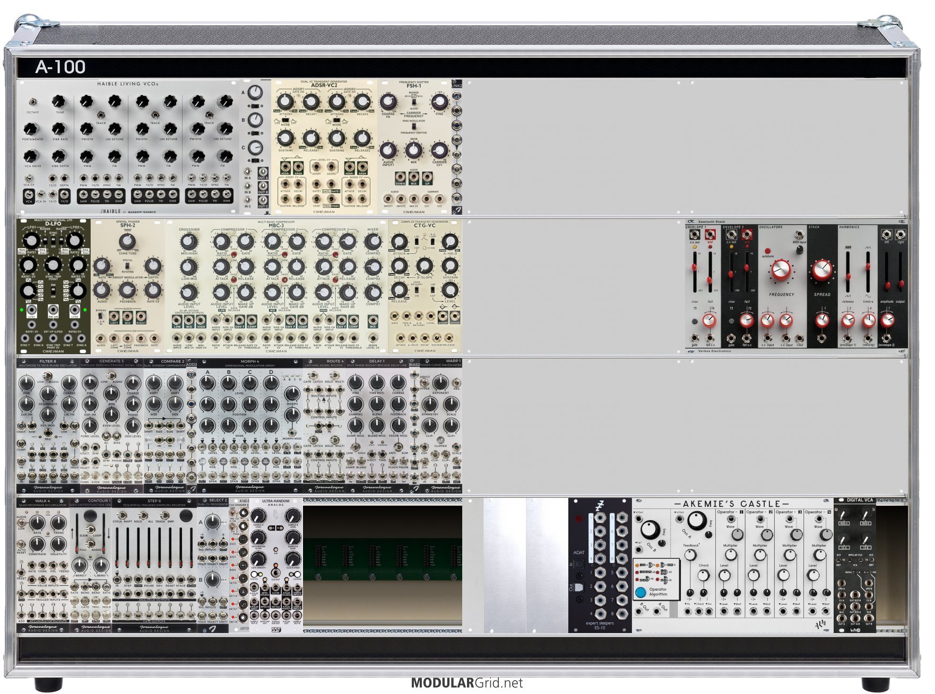Click the FREQUENCY knob on Sawtooth Stack
The height and width of the screenshot is (694, 935).
pyautogui.click(x=781, y=271)
